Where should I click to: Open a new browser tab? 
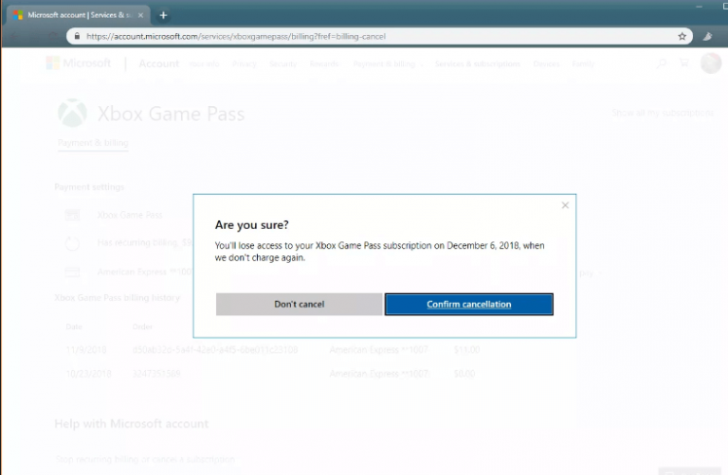pos(163,15)
